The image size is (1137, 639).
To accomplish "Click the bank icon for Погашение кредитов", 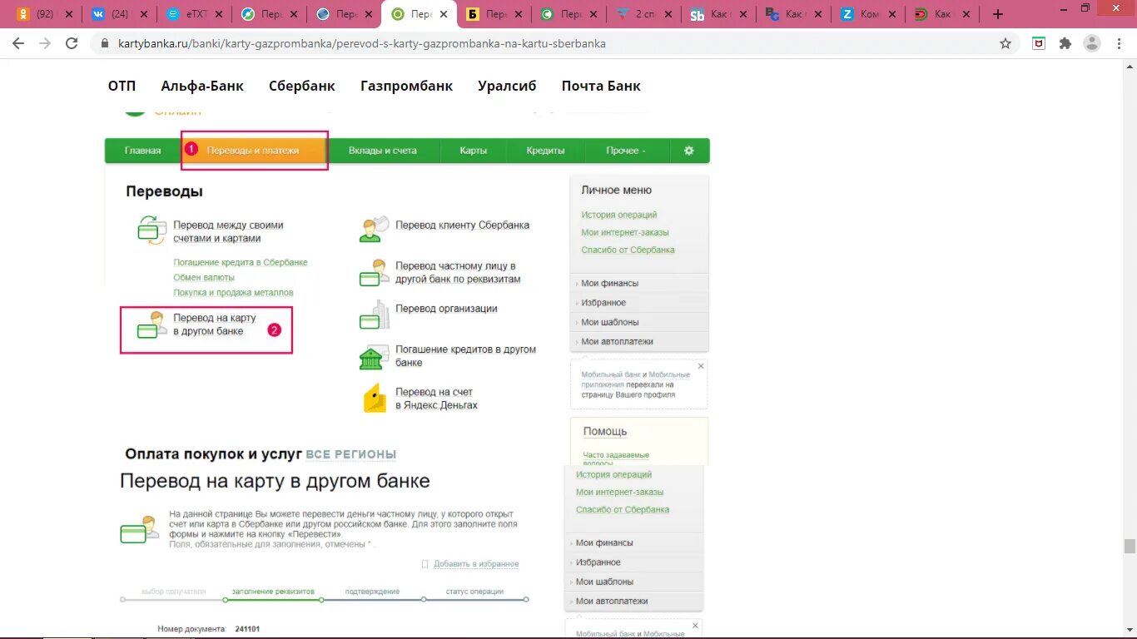I will point(375,356).
